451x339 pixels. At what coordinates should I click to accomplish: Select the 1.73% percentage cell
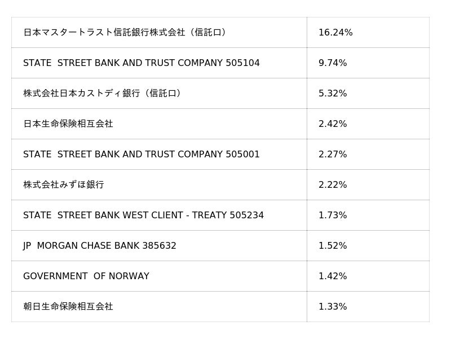pyautogui.click(x=333, y=215)
